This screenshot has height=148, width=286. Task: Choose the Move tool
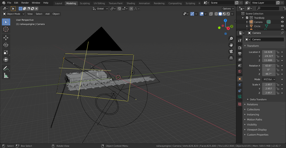coord(6,38)
